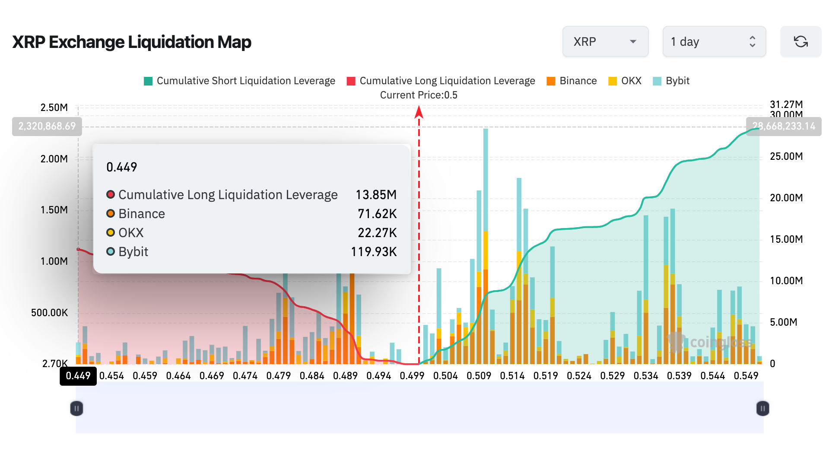Screen dimensions: 832x463
Task: Click OKX 22.27K value in tooltip
Action: pyautogui.click(x=377, y=233)
